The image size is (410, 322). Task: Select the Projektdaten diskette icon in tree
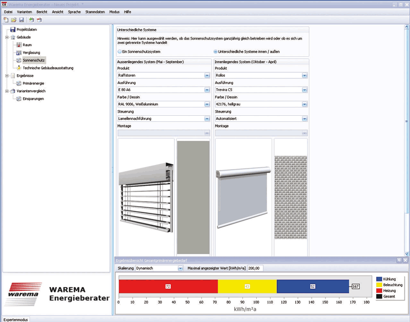coord(13,30)
